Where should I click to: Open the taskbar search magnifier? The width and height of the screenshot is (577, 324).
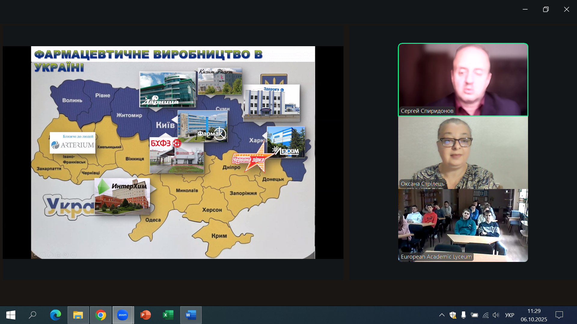click(32, 315)
